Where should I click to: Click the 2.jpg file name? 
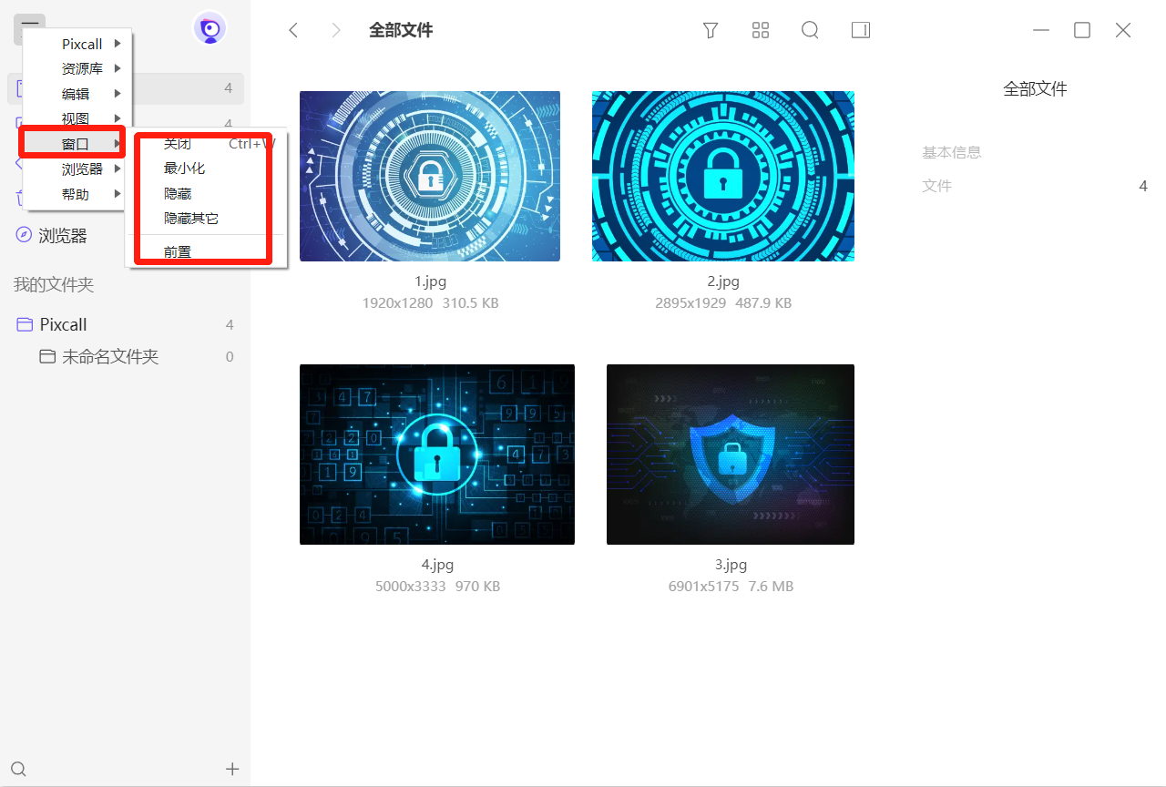click(723, 281)
